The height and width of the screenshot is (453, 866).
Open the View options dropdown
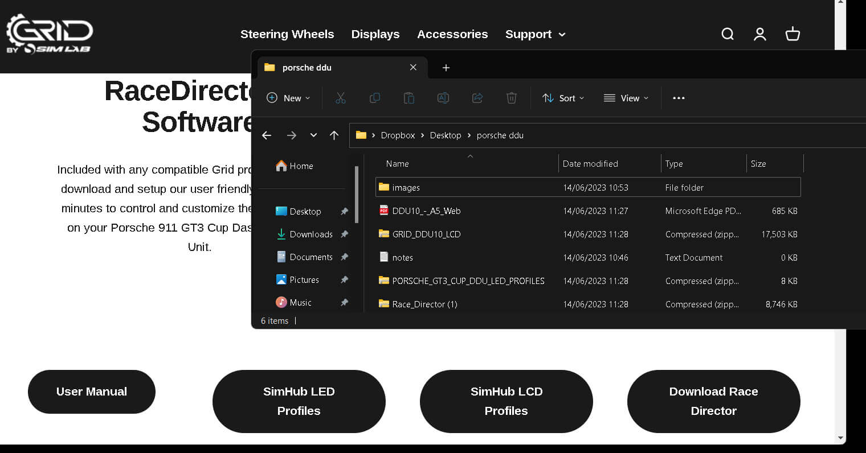pos(626,98)
